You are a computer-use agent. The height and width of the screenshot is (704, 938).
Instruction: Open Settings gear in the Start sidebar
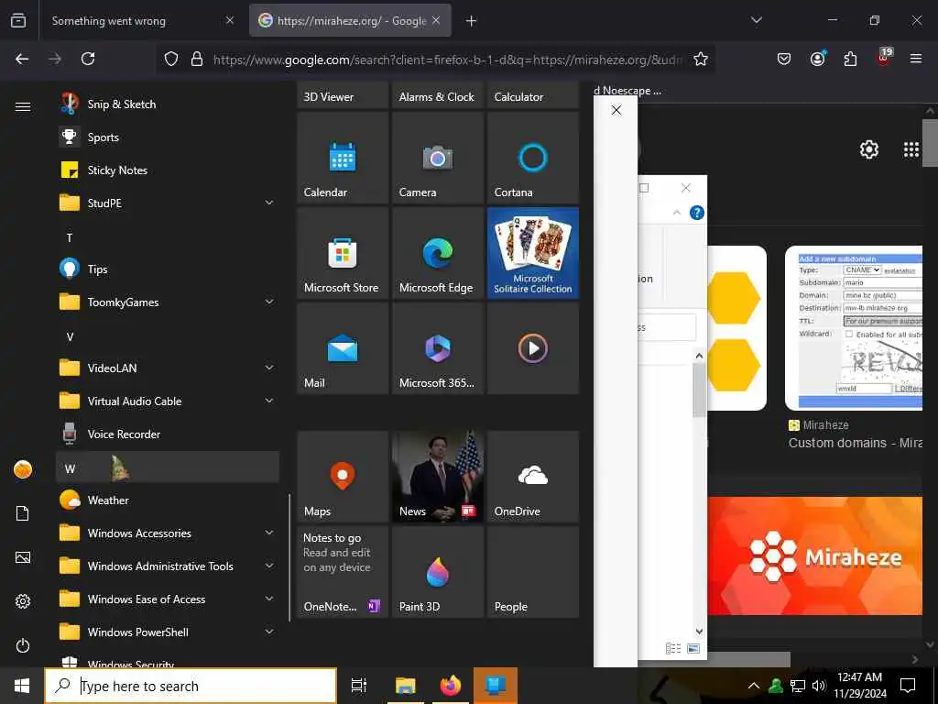[x=23, y=601]
